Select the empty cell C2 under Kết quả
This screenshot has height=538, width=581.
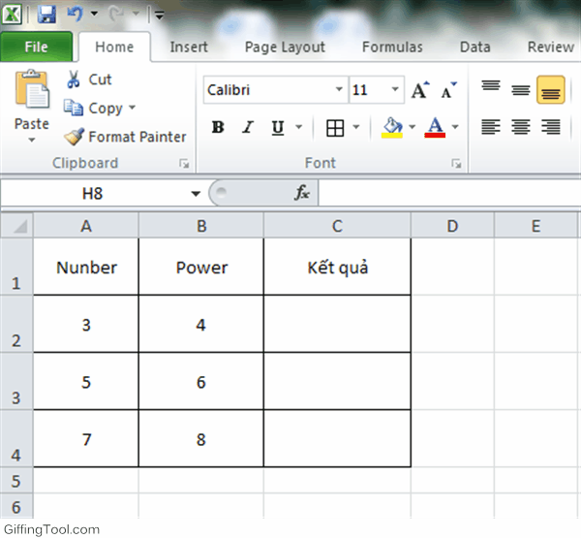337,324
